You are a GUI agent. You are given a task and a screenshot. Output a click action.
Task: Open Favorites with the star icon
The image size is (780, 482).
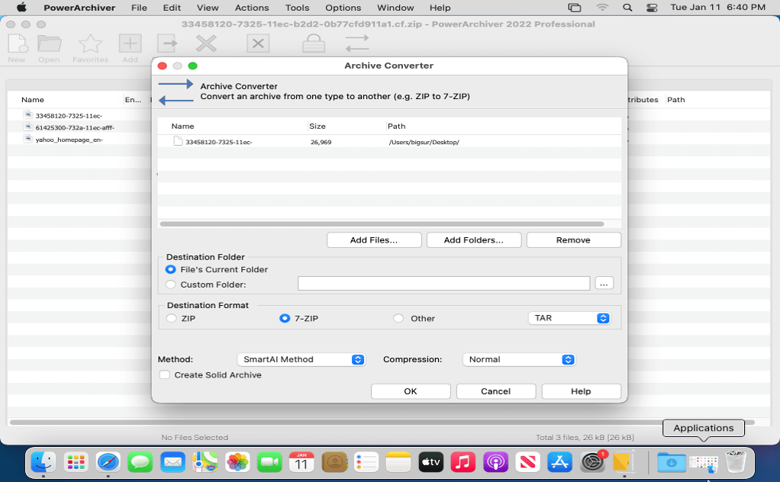tap(90, 43)
